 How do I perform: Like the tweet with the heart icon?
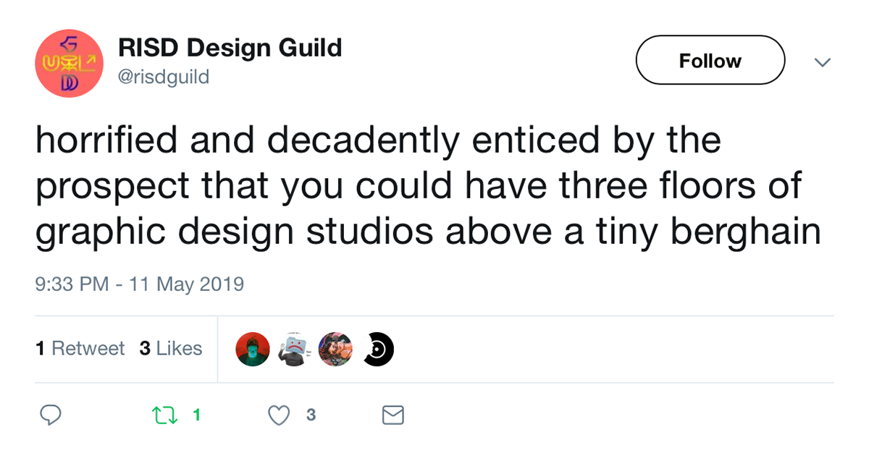[x=279, y=415]
